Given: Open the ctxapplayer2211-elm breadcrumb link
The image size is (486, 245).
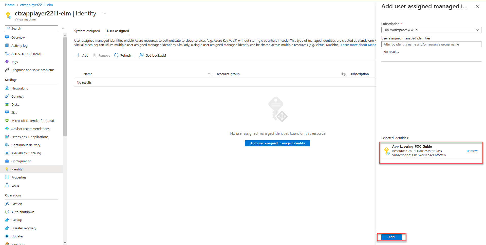Looking at the screenshot, I should (x=36, y=5).
